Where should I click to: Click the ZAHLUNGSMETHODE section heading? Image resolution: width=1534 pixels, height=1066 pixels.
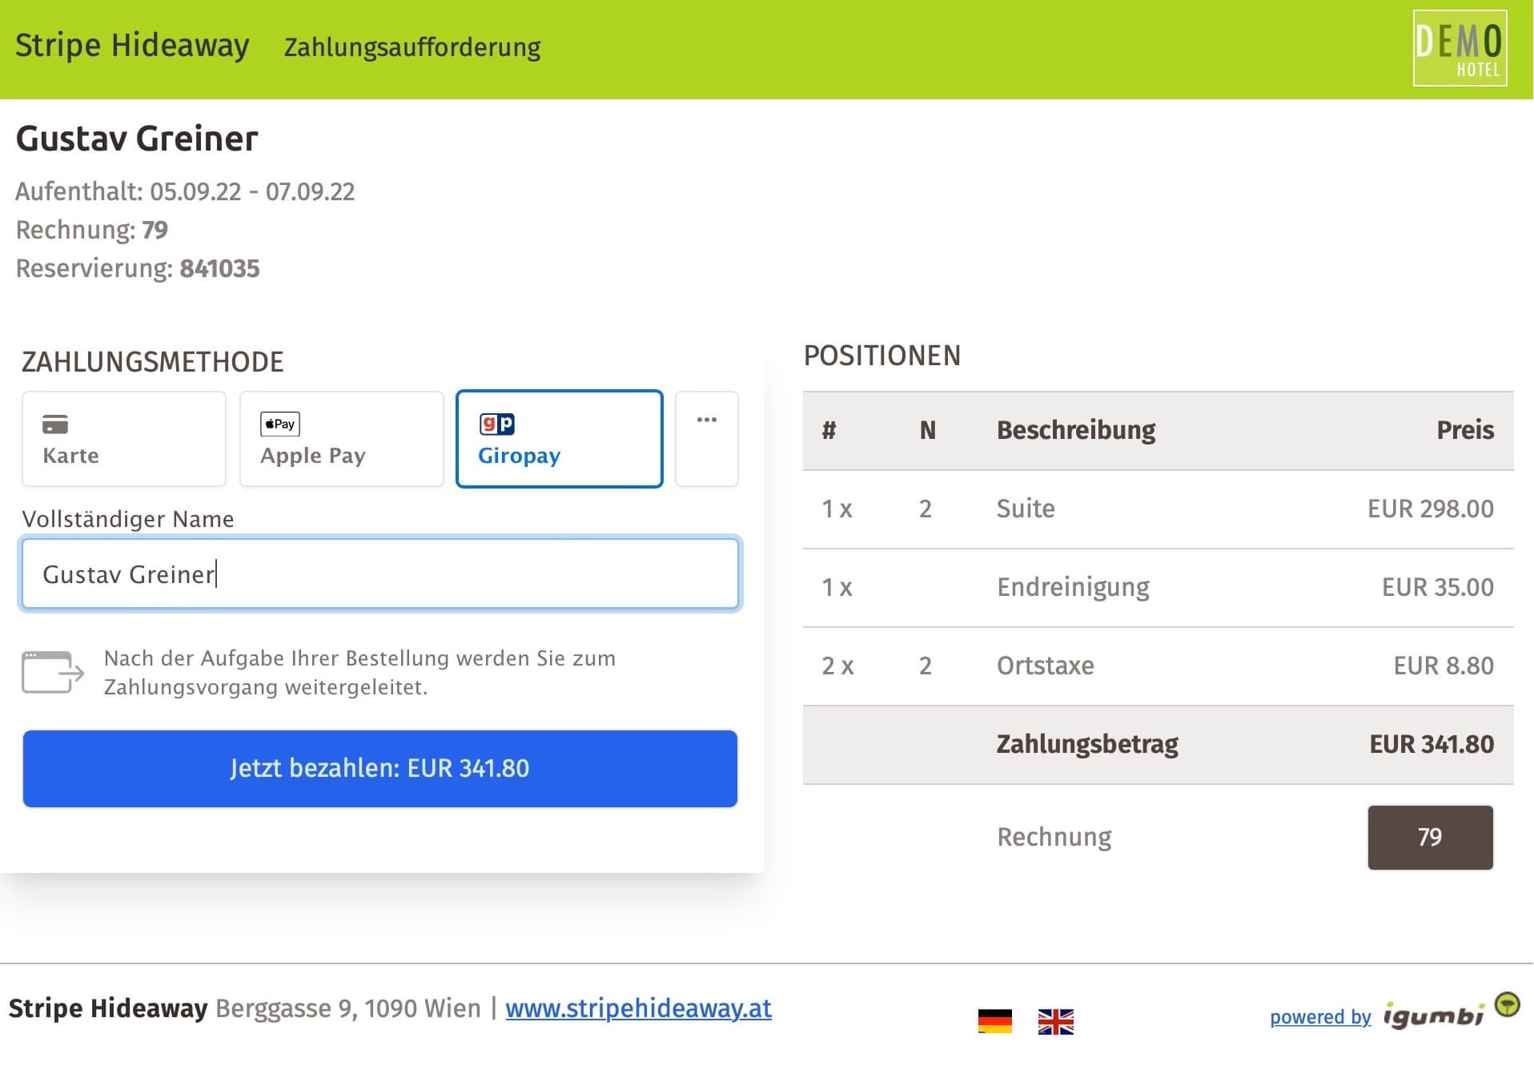[152, 362]
